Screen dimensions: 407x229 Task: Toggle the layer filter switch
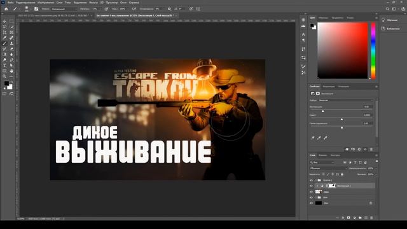(x=376, y=162)
